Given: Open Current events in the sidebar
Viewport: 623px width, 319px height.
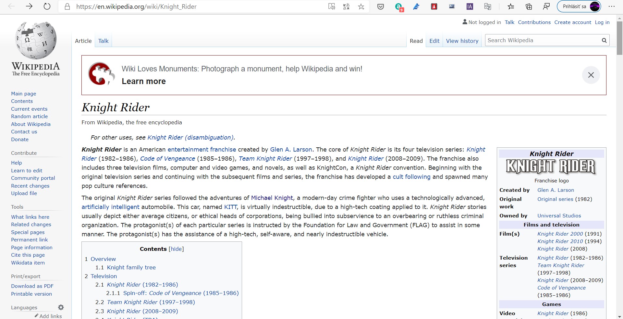Looking at the screenshot, I should pos(29,109).
